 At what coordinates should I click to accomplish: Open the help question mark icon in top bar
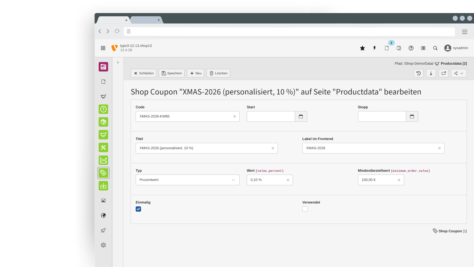pyautogui.click(x=411, y=48)
